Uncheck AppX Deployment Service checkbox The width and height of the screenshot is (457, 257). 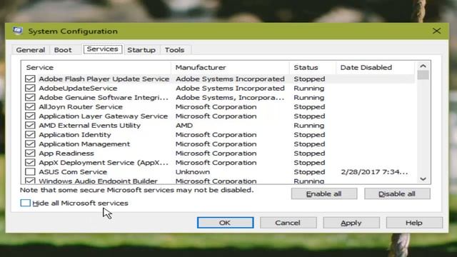pyautogui.click(x=30, y=163)
